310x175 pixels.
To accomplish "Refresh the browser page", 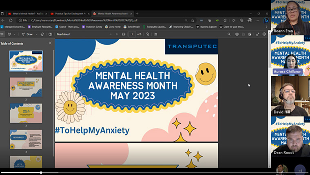I will pos(11,20).
